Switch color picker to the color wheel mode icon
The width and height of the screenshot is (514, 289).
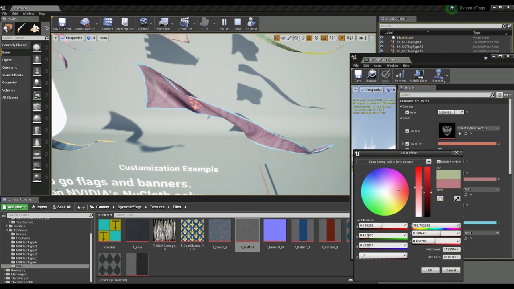pos(440,199)
